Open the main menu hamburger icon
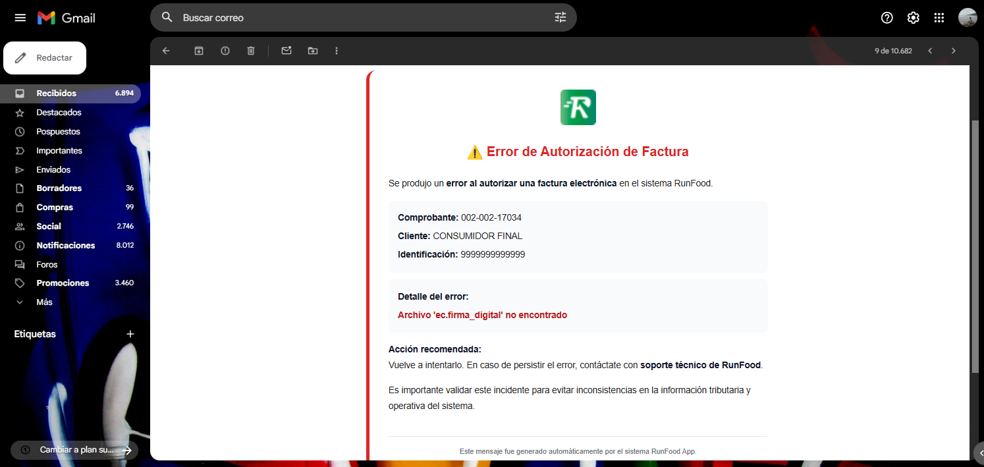Screen dimensions: 984x467 [x=20, y=18]
